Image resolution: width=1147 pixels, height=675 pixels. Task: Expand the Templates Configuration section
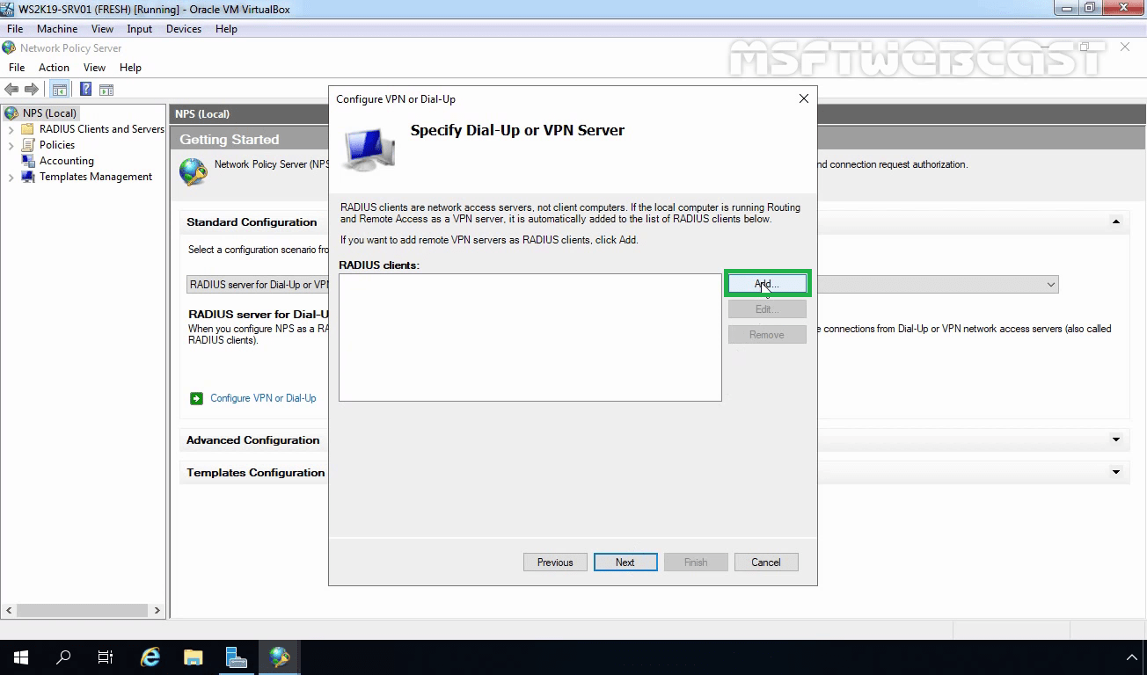[x=1115, y=472]
